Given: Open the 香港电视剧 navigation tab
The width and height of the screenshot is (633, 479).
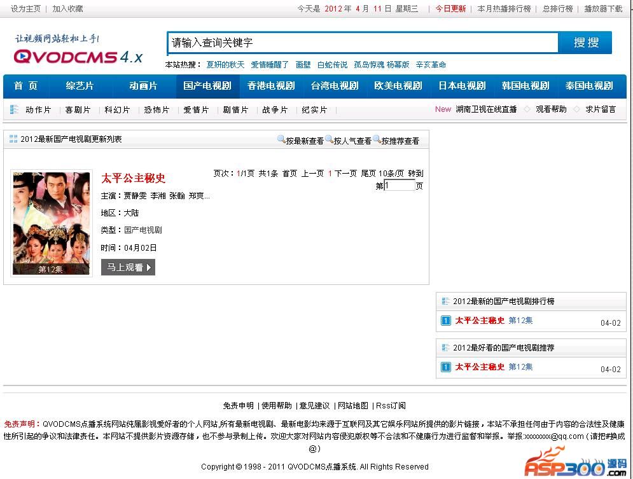Looking at the screenshot, I should tap(271, 85).
